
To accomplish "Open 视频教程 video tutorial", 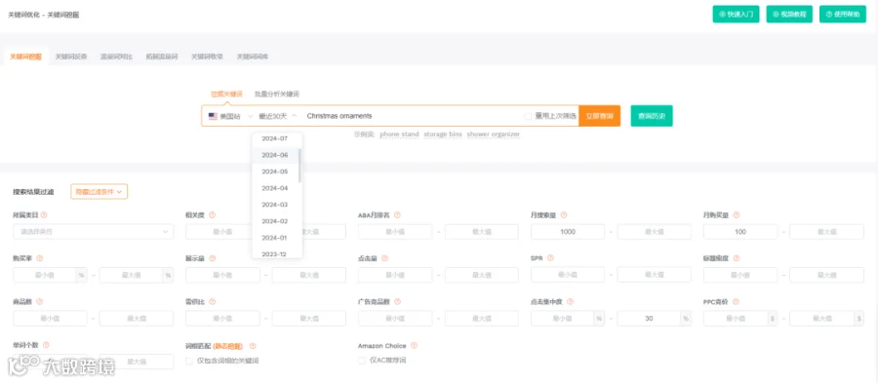I will 789,14.
